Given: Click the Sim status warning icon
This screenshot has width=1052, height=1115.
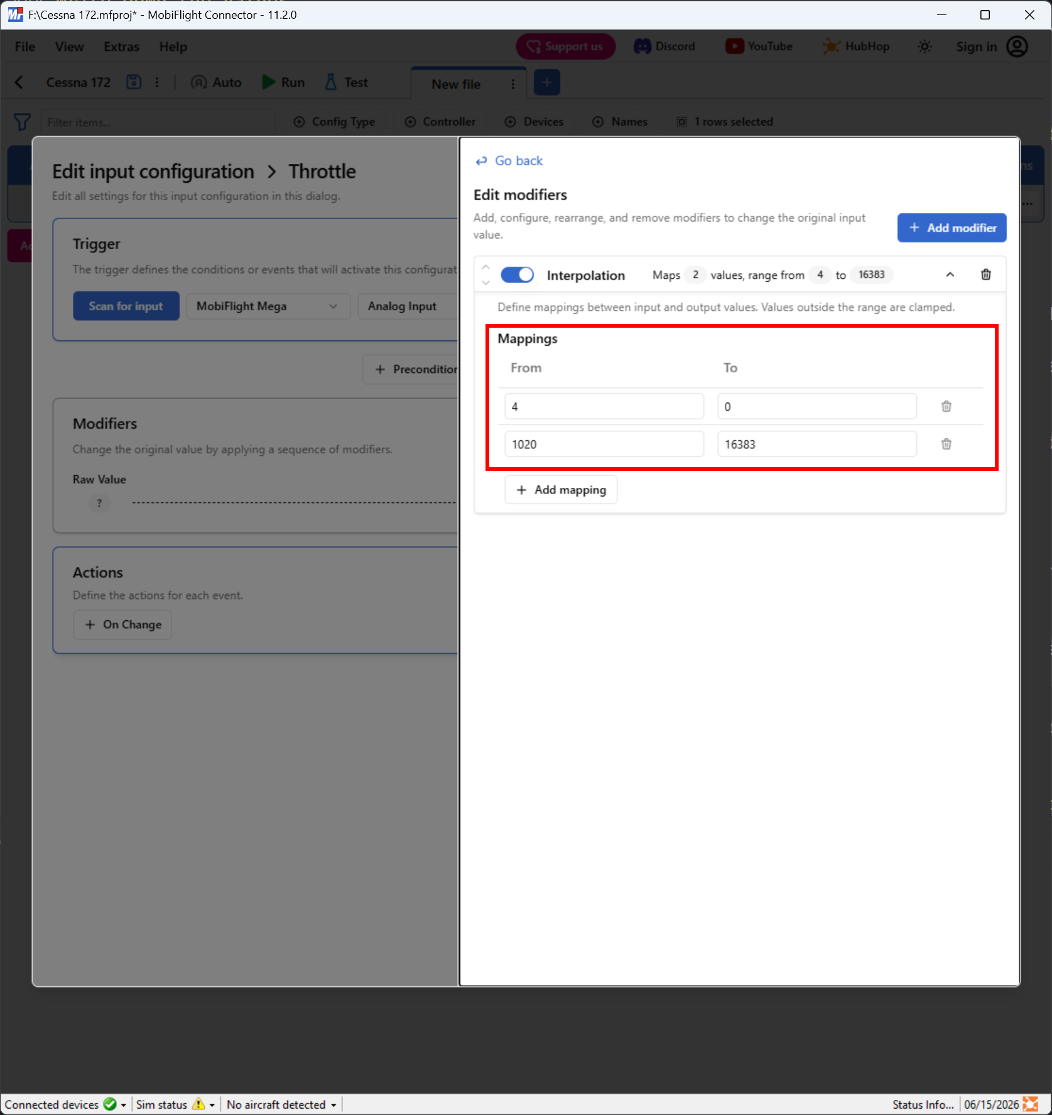Looking at the screenshot, I should point(198,1104).
